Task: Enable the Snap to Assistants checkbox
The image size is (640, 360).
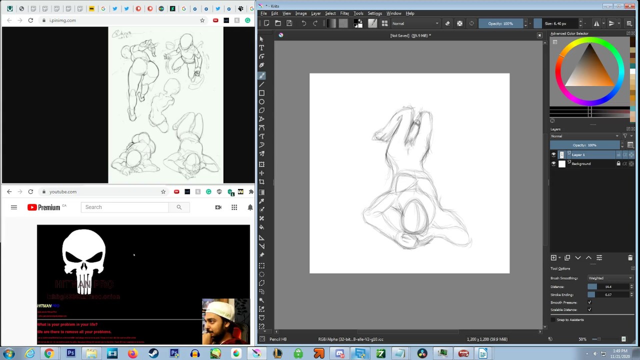Action: coord(553,319)
